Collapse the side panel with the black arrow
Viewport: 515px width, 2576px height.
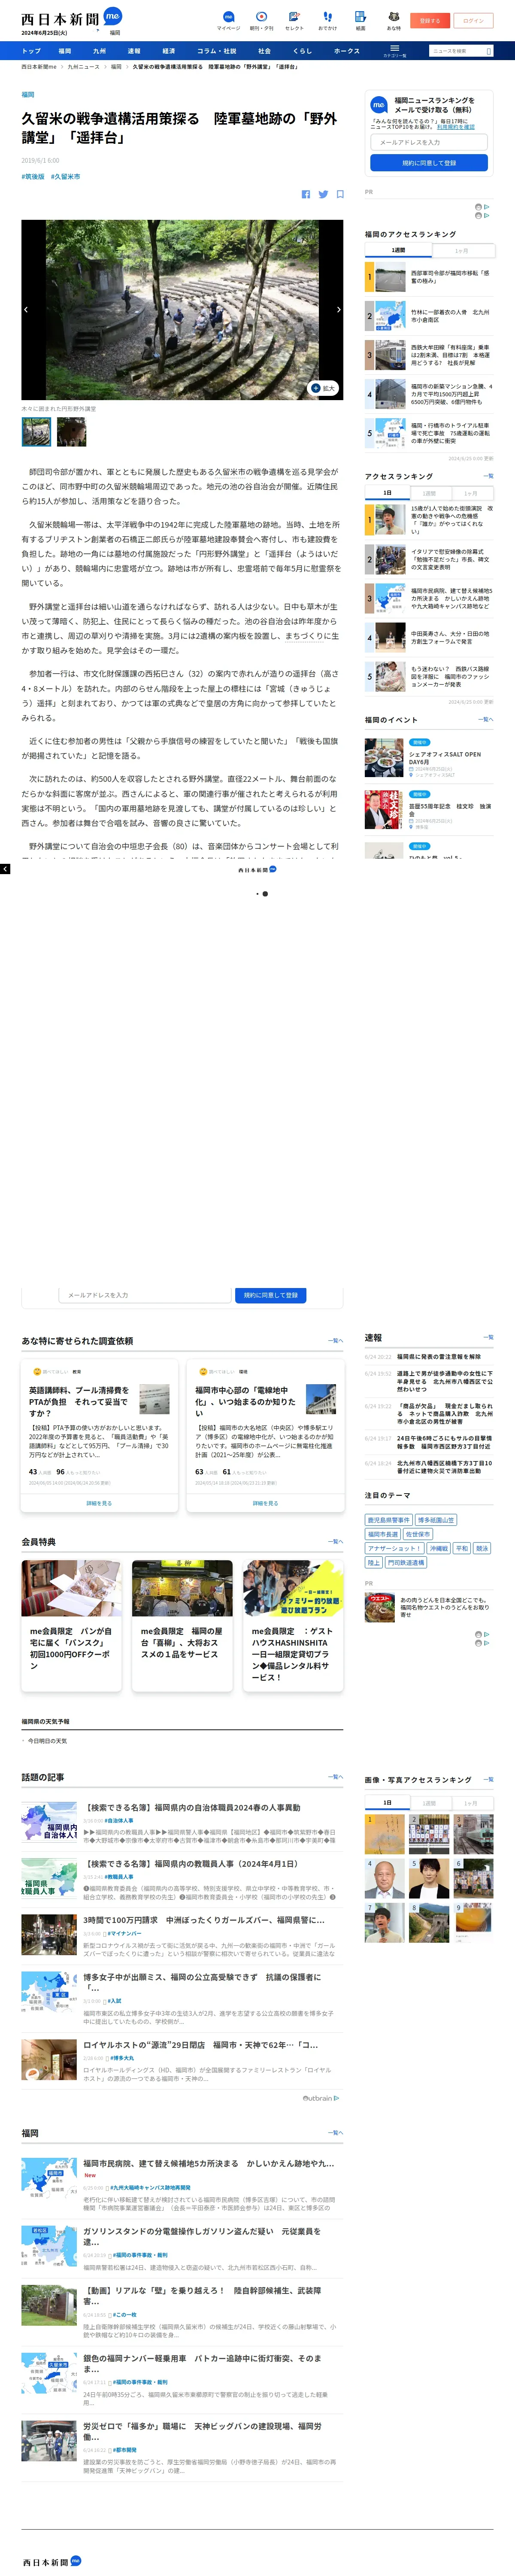click(5, 869)
